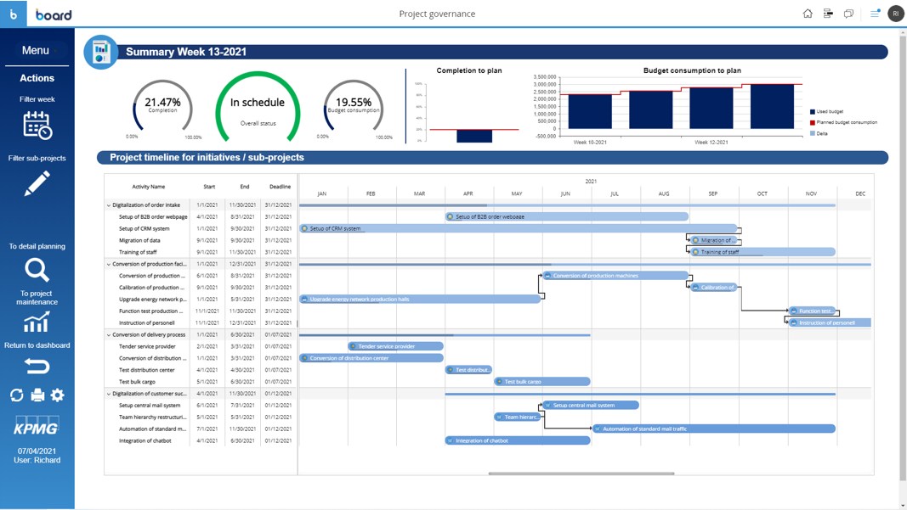Select the Instruction of personell Gantt bar
The width and height of the screenshot is (907, 510).
coord(830,322)
